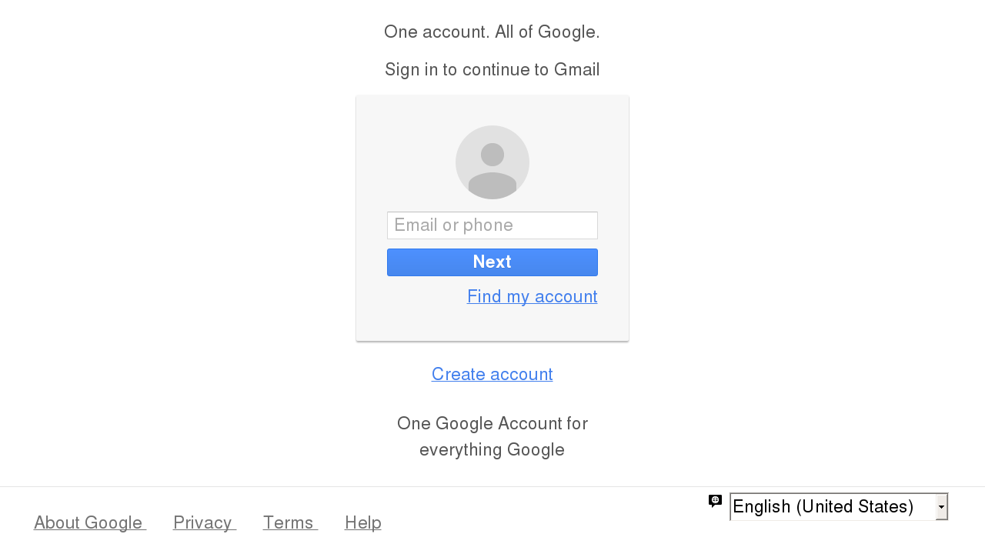
Task: Open the Privacy footer link
Action: pyautogui.click(x=205, y=522)
